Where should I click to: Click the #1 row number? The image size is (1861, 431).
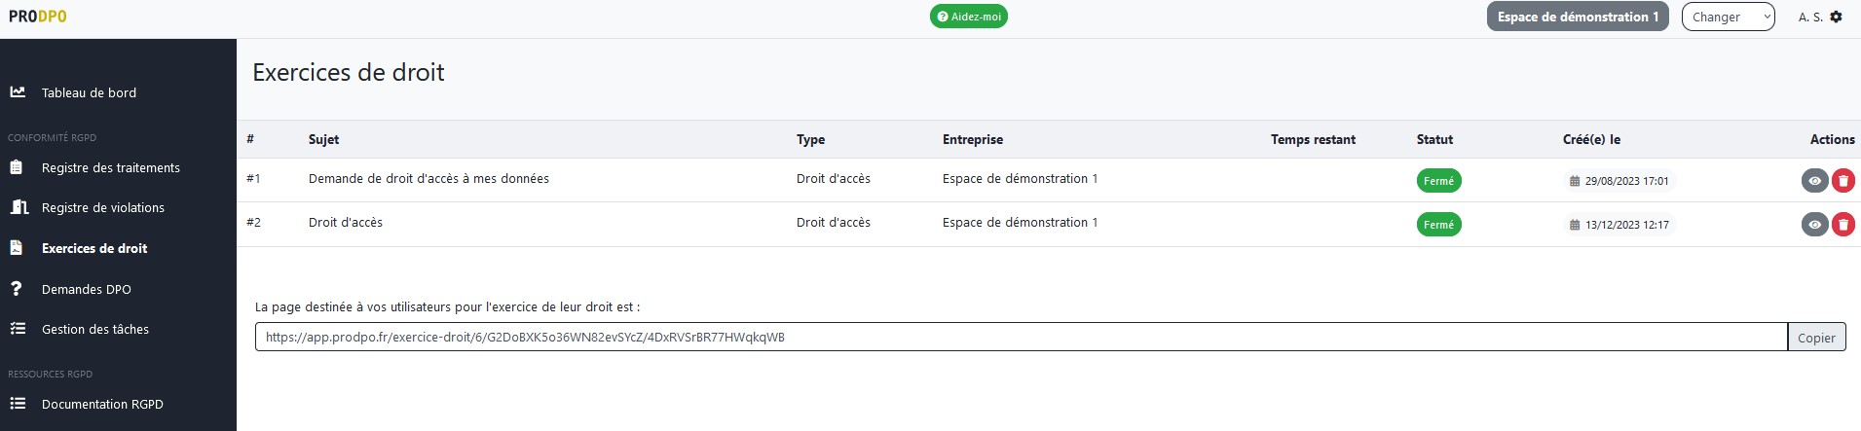253,178
